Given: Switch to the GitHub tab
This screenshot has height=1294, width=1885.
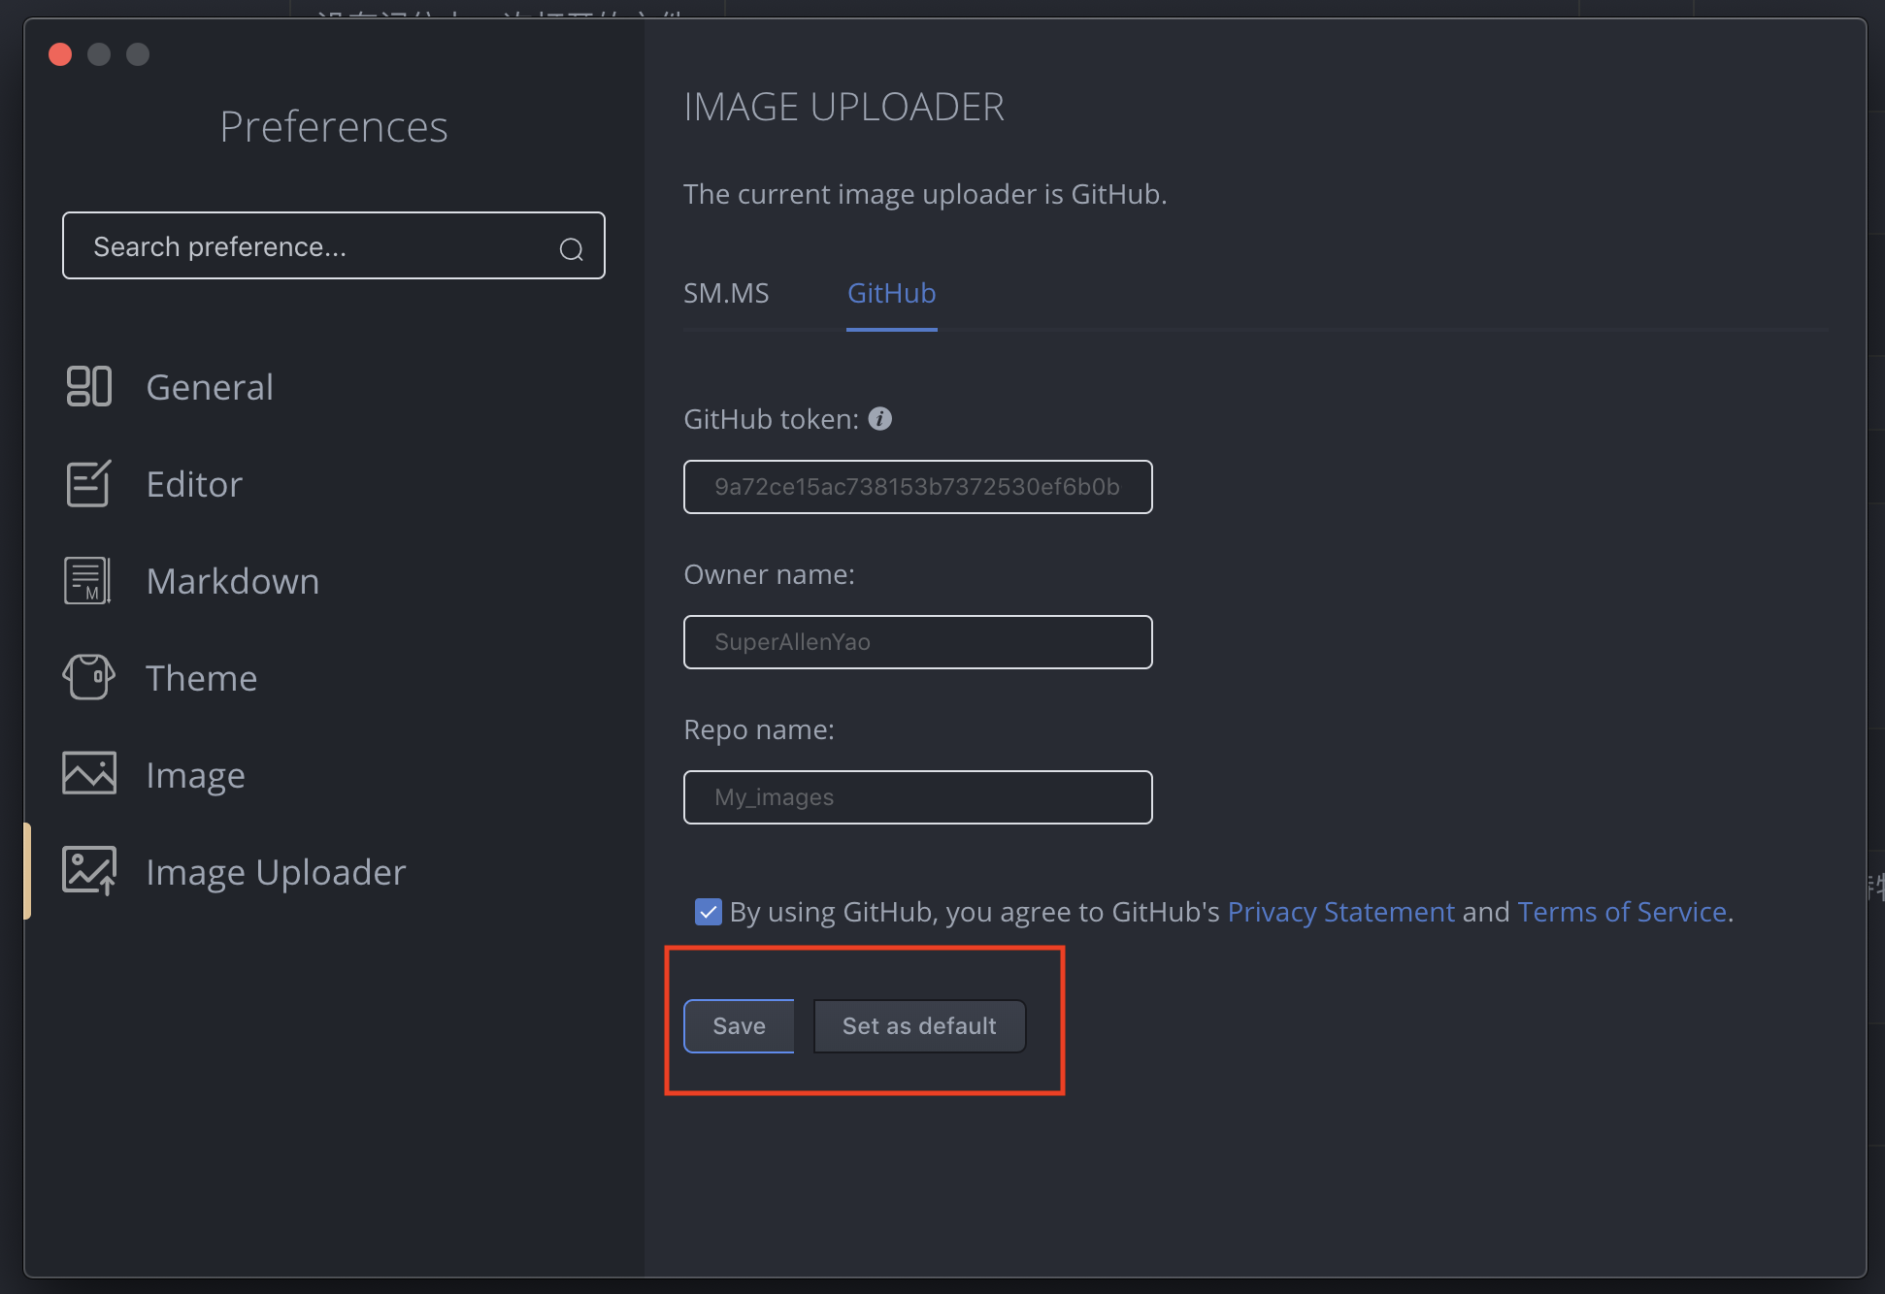Looking at the screenshot, I should [891, 293].
